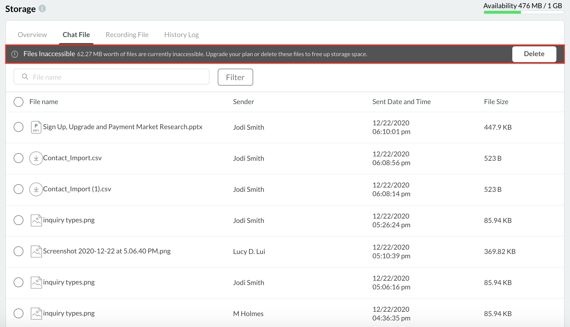Click the Sent Date and Time column header
Image resolution: width=570 pixels, height=327 pixels.
pos(402,102)
